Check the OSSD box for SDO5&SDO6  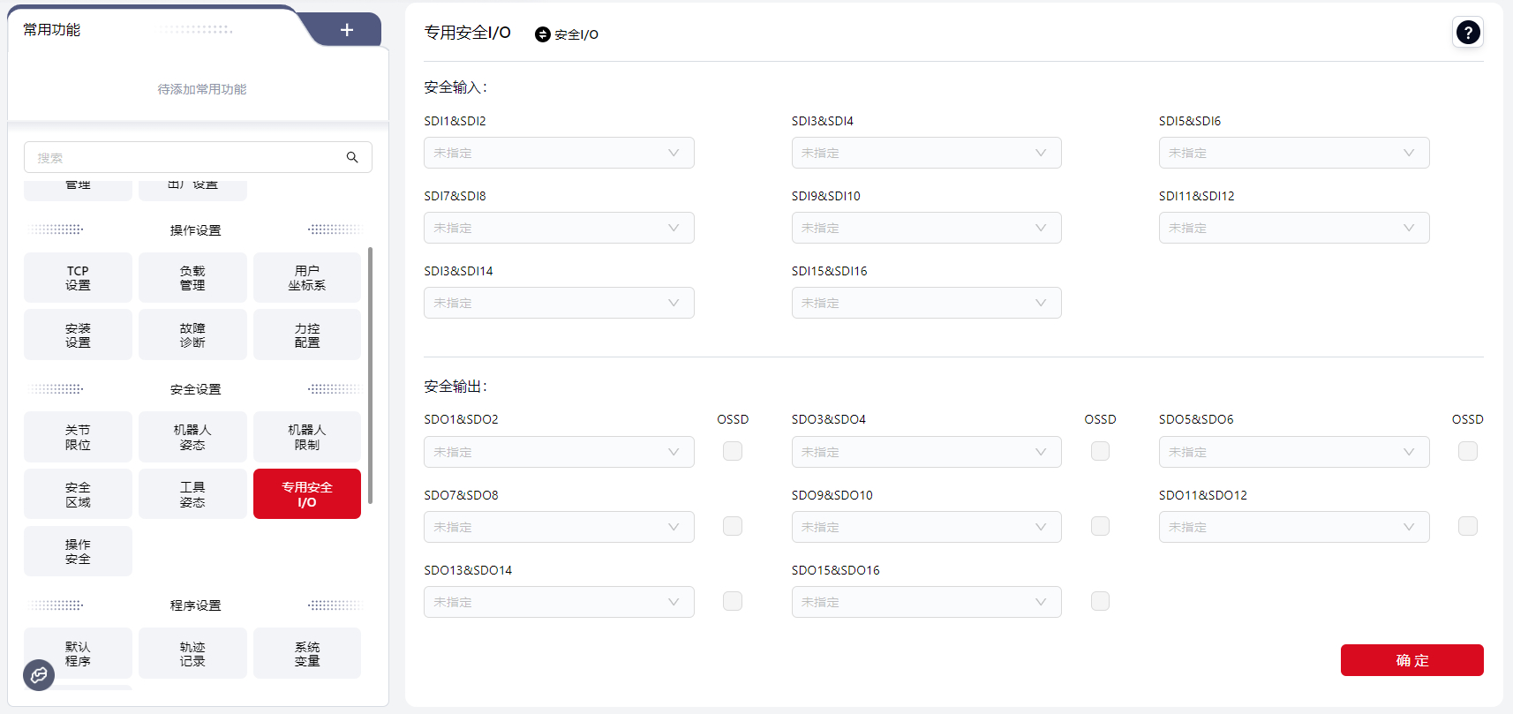pos(1467,451)
